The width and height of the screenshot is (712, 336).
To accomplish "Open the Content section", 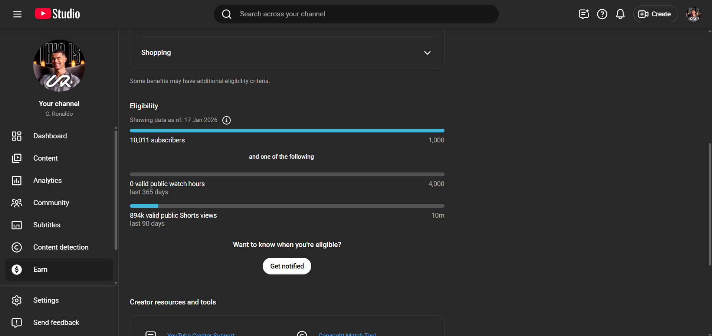I will click(46, 158).
